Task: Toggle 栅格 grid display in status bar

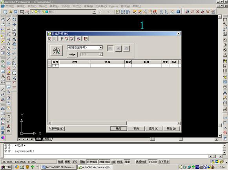Action: click(x=68, y=162)
